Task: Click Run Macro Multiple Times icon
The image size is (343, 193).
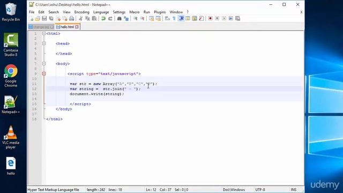Action: (231, 19)
